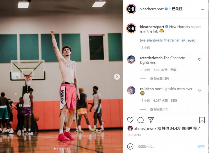
Task: Open the three-dot more options menu
Action: 202,9
